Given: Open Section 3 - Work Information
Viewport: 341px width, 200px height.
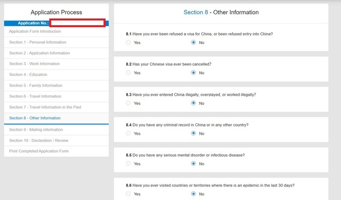Looking at the screenshot, I should pyautogui.click(x=35, y=64).
